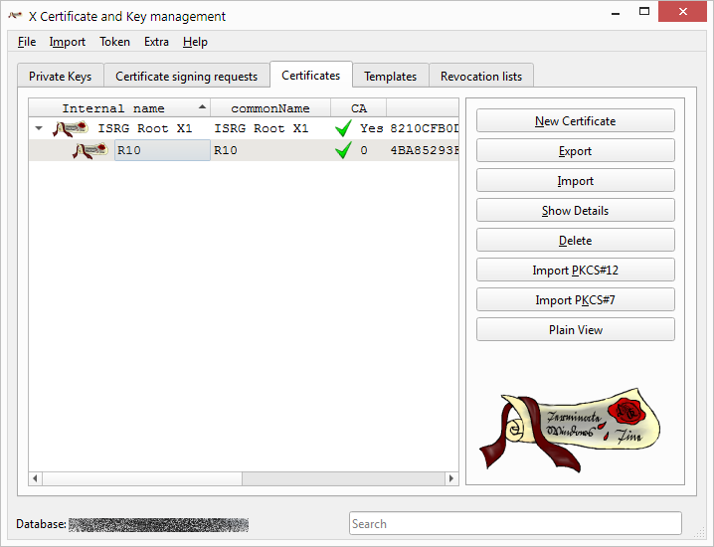Open the Import menu
This screenshot has width=714, height=547.
(x=68, y=42)
